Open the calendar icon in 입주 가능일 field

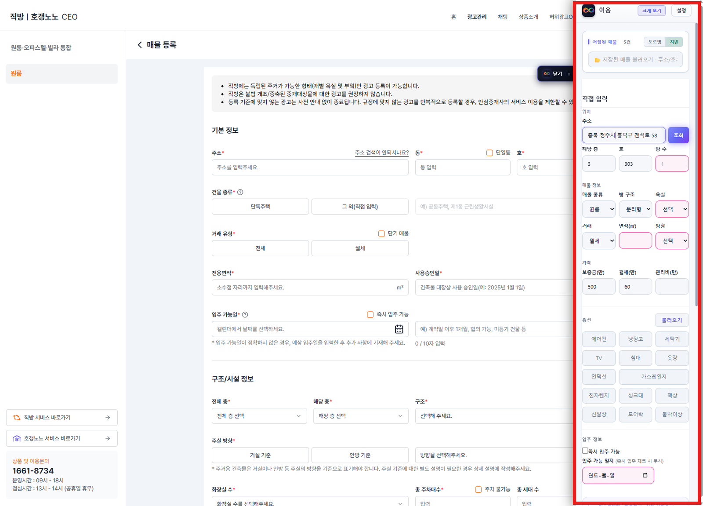(399, 329)
